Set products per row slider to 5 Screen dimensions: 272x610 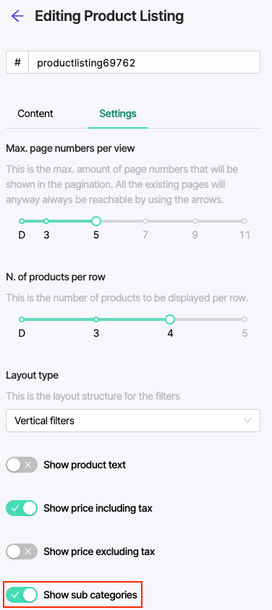245,319
